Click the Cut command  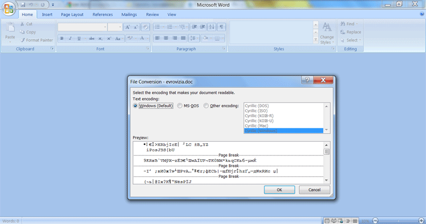[26, 24]
